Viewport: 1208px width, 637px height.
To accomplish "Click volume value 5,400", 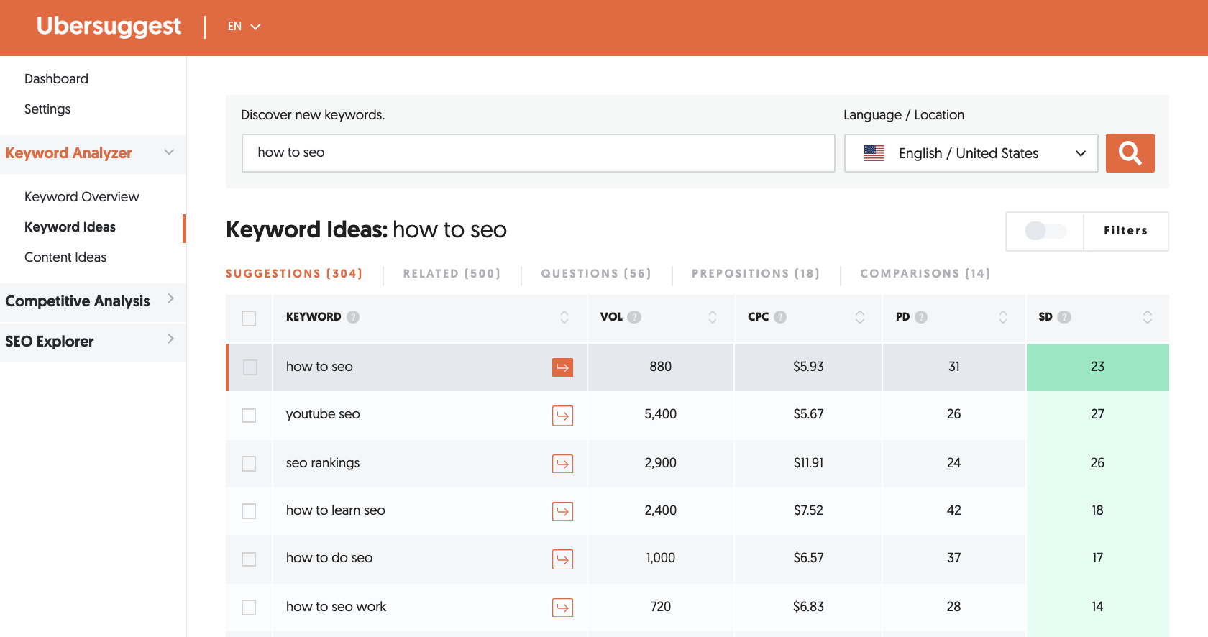I will pyautogui.click(x=660, y=414).
